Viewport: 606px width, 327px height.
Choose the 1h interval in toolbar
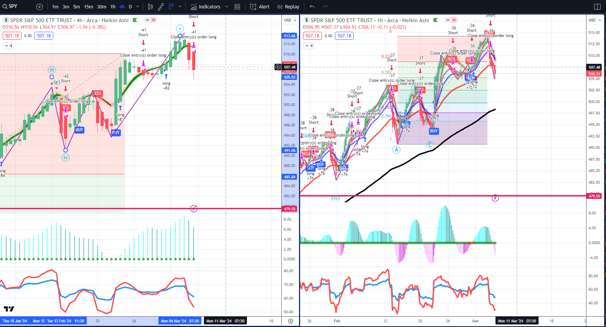click(x=113, y=7)
